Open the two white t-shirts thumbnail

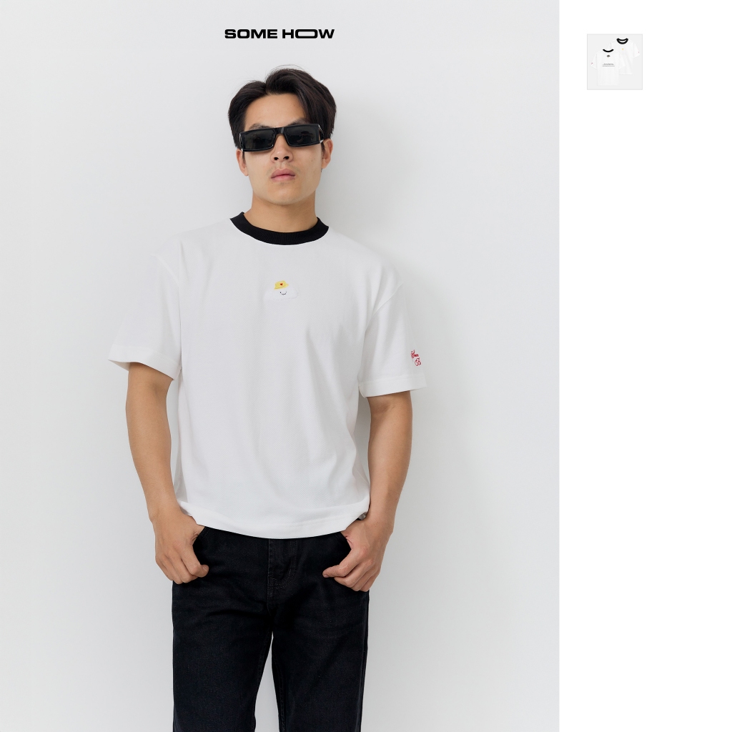(x=614, y=61)
